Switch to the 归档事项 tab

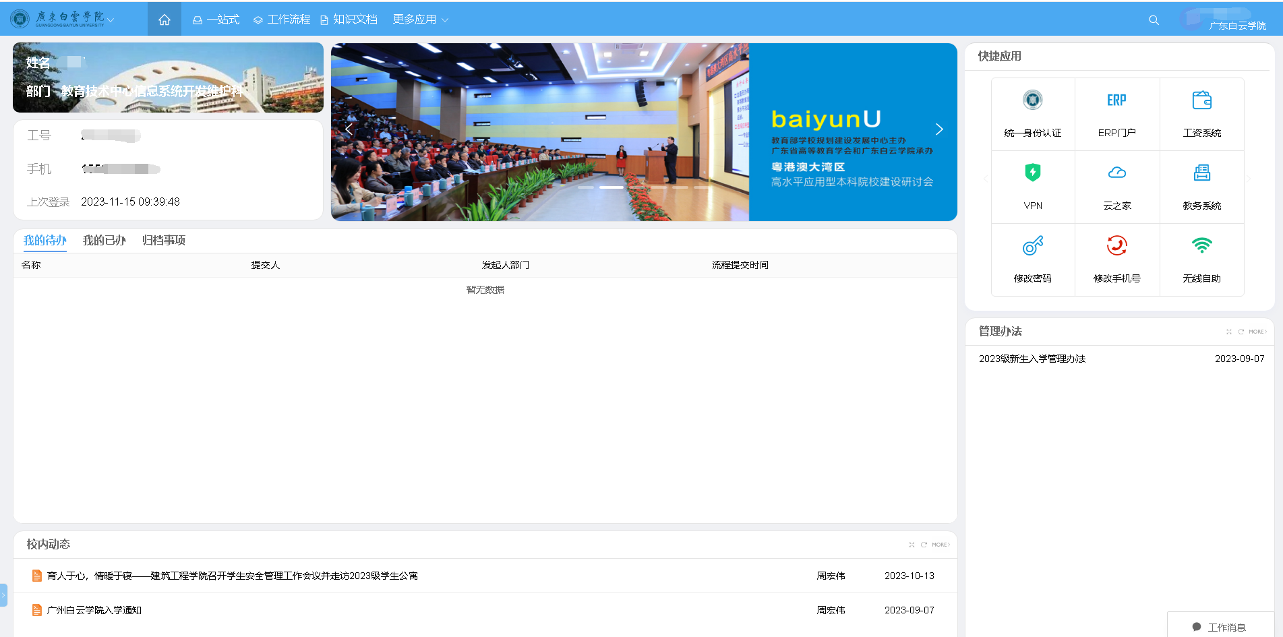(163, 241)
